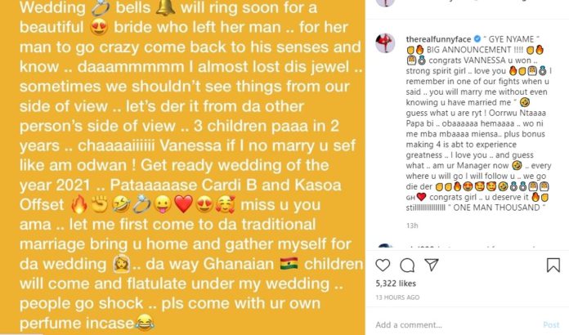This screenshot has width=569, height=335.
Task: Click therealfunnyface username link
Action: pos(438,39)
